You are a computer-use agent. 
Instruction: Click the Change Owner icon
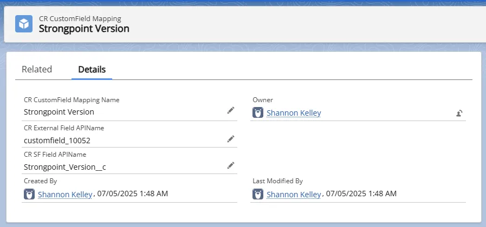[x=459, y=113]
